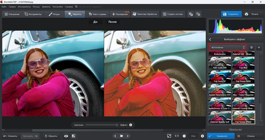Viewport: 265px width, 140px height.
Task: Select the Kodachrome II Cyan effect
Action: (220, 104)
